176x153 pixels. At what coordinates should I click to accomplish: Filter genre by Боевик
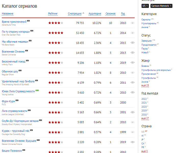[145, 66]
